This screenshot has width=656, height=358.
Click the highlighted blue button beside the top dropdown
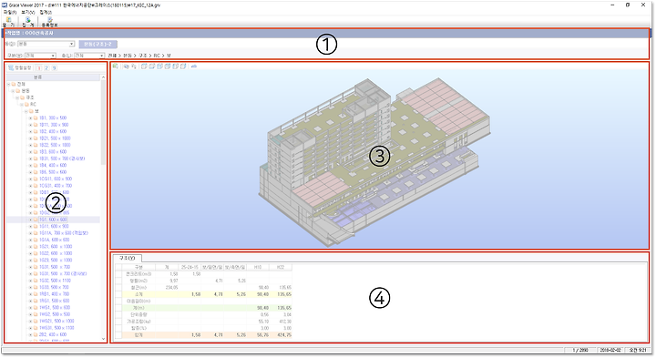[x=97, y=44]
